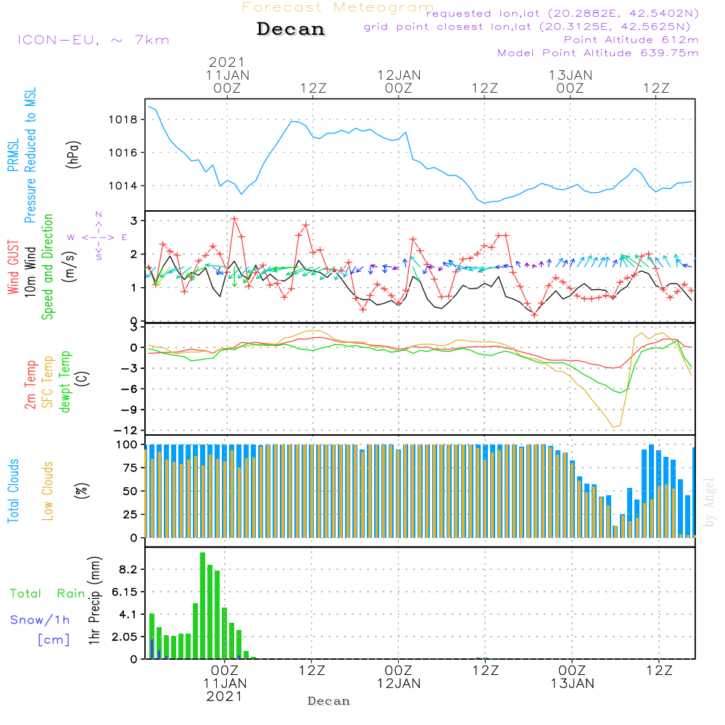Click the Forecast Meteogram heading
The image size is (725, 725).
[338, 8]
